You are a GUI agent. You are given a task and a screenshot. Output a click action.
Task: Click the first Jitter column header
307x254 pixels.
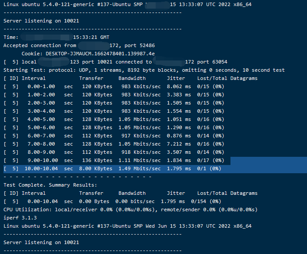pos(176,78)
